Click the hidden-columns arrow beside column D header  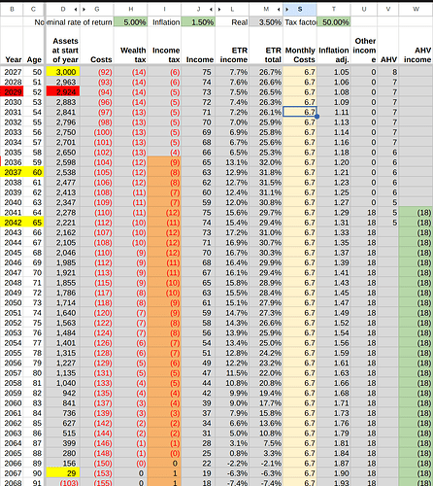[76, 10]
